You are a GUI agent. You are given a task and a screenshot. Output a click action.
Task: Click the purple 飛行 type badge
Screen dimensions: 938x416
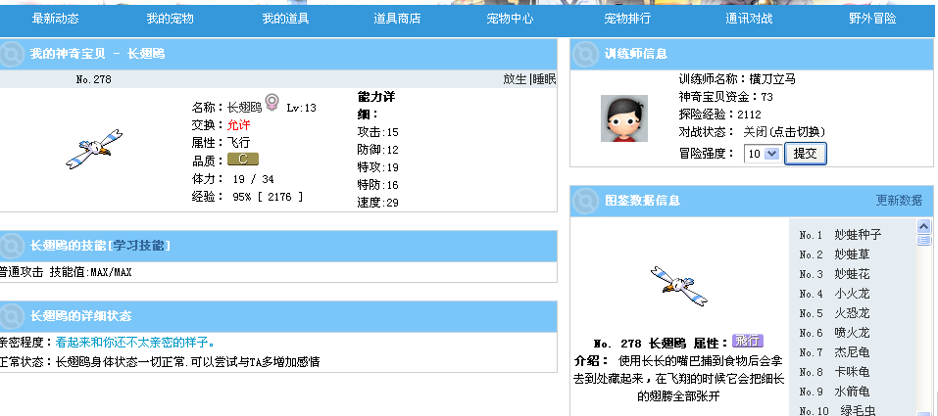point(748,342)
